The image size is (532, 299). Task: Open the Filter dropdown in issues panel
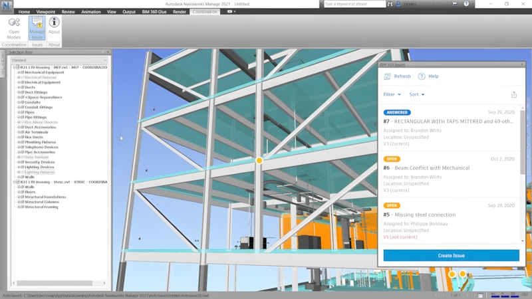pos(392,94)
